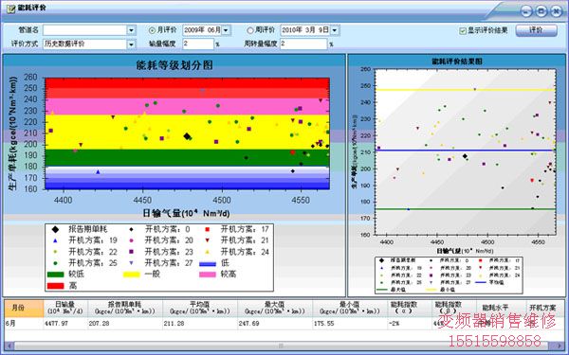The height and width of the screenshot is (355, 569).
Task: Toggle the 显示评价结果 checkbox
Action: coord(463,31)
